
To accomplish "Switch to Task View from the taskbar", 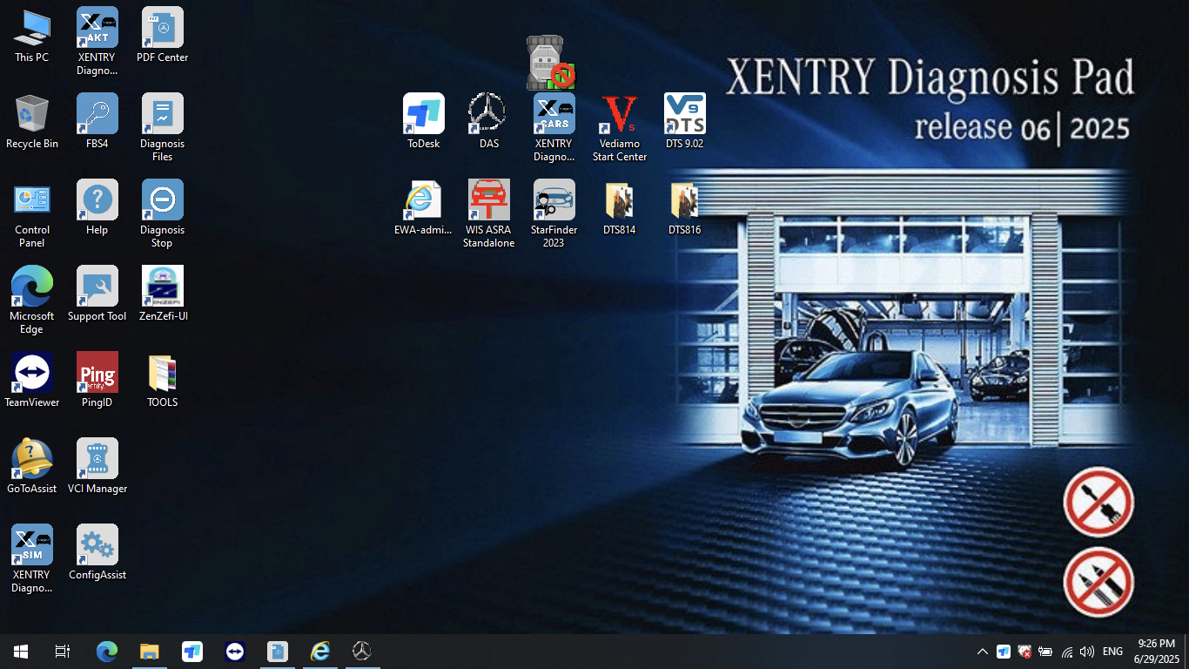I will tap(61, 651).
